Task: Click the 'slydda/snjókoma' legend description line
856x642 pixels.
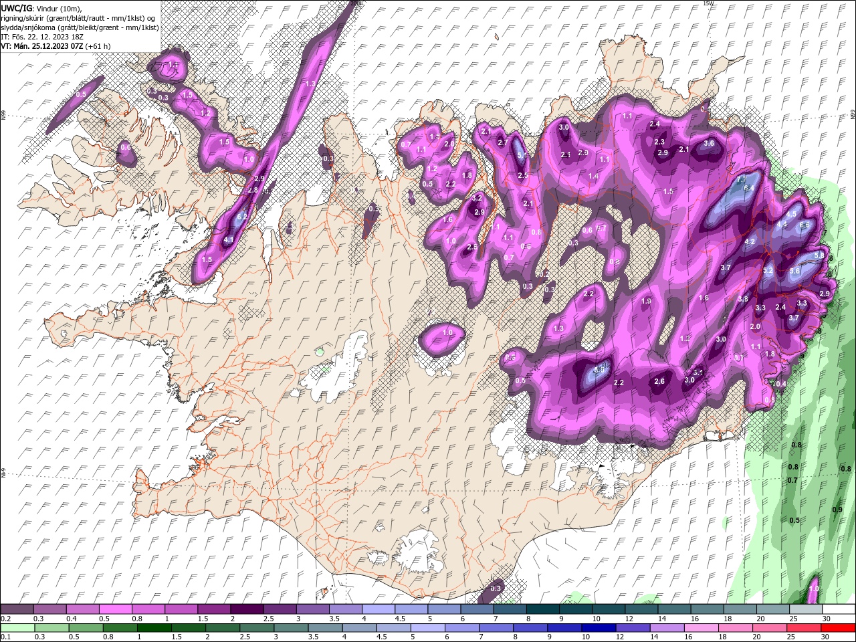Action: [80, 27]
